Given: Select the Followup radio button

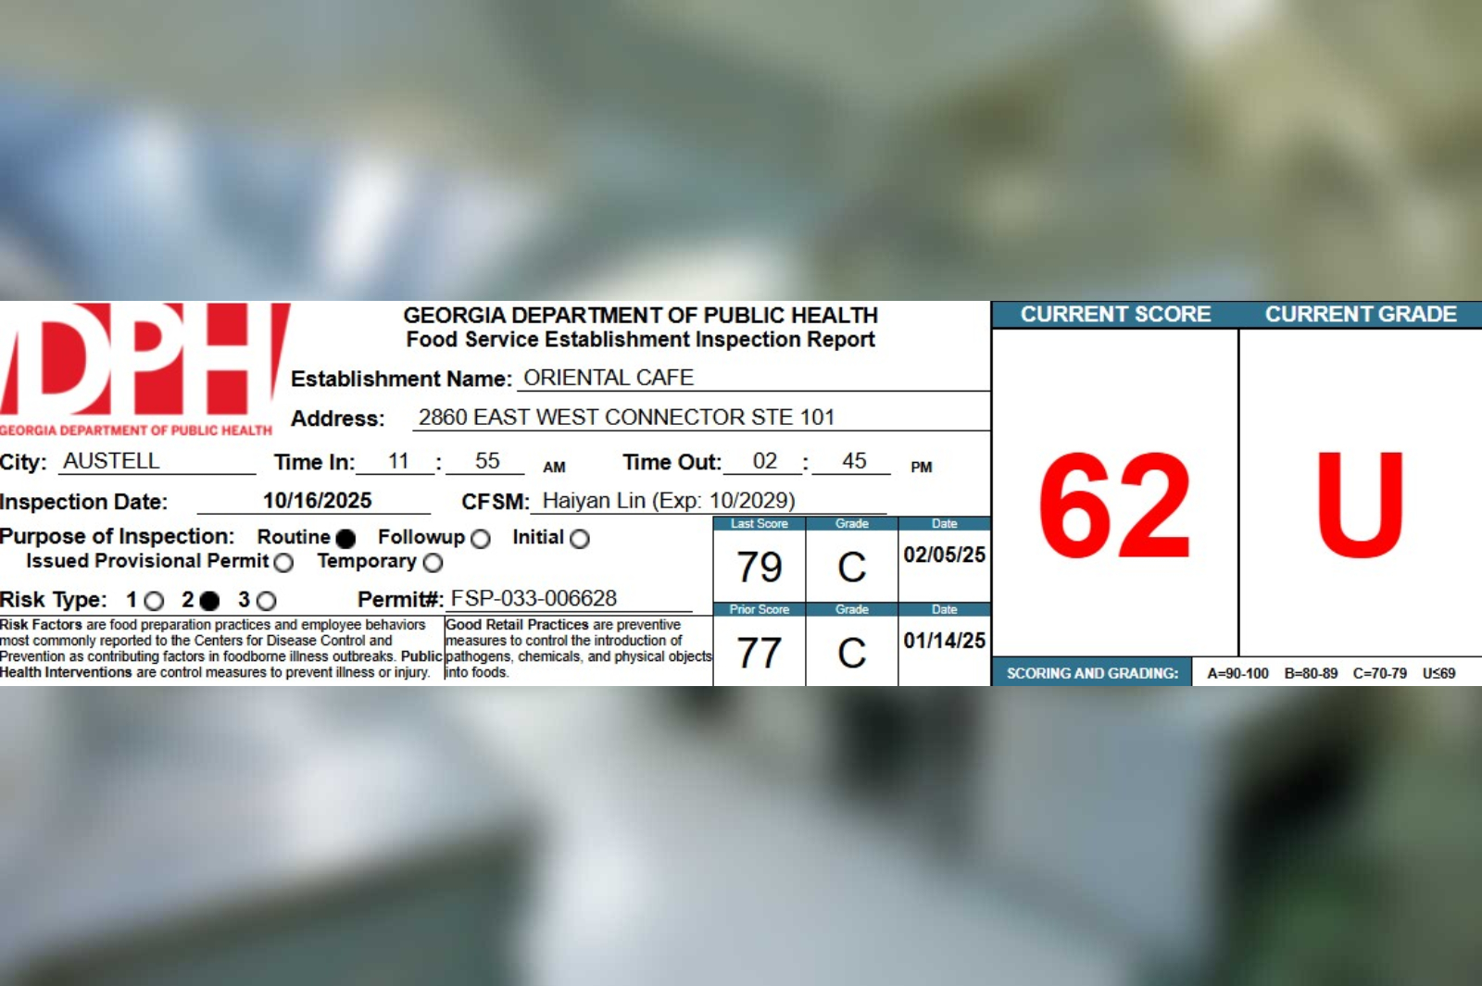Looking at the screenshot, I should coord(480,539).
